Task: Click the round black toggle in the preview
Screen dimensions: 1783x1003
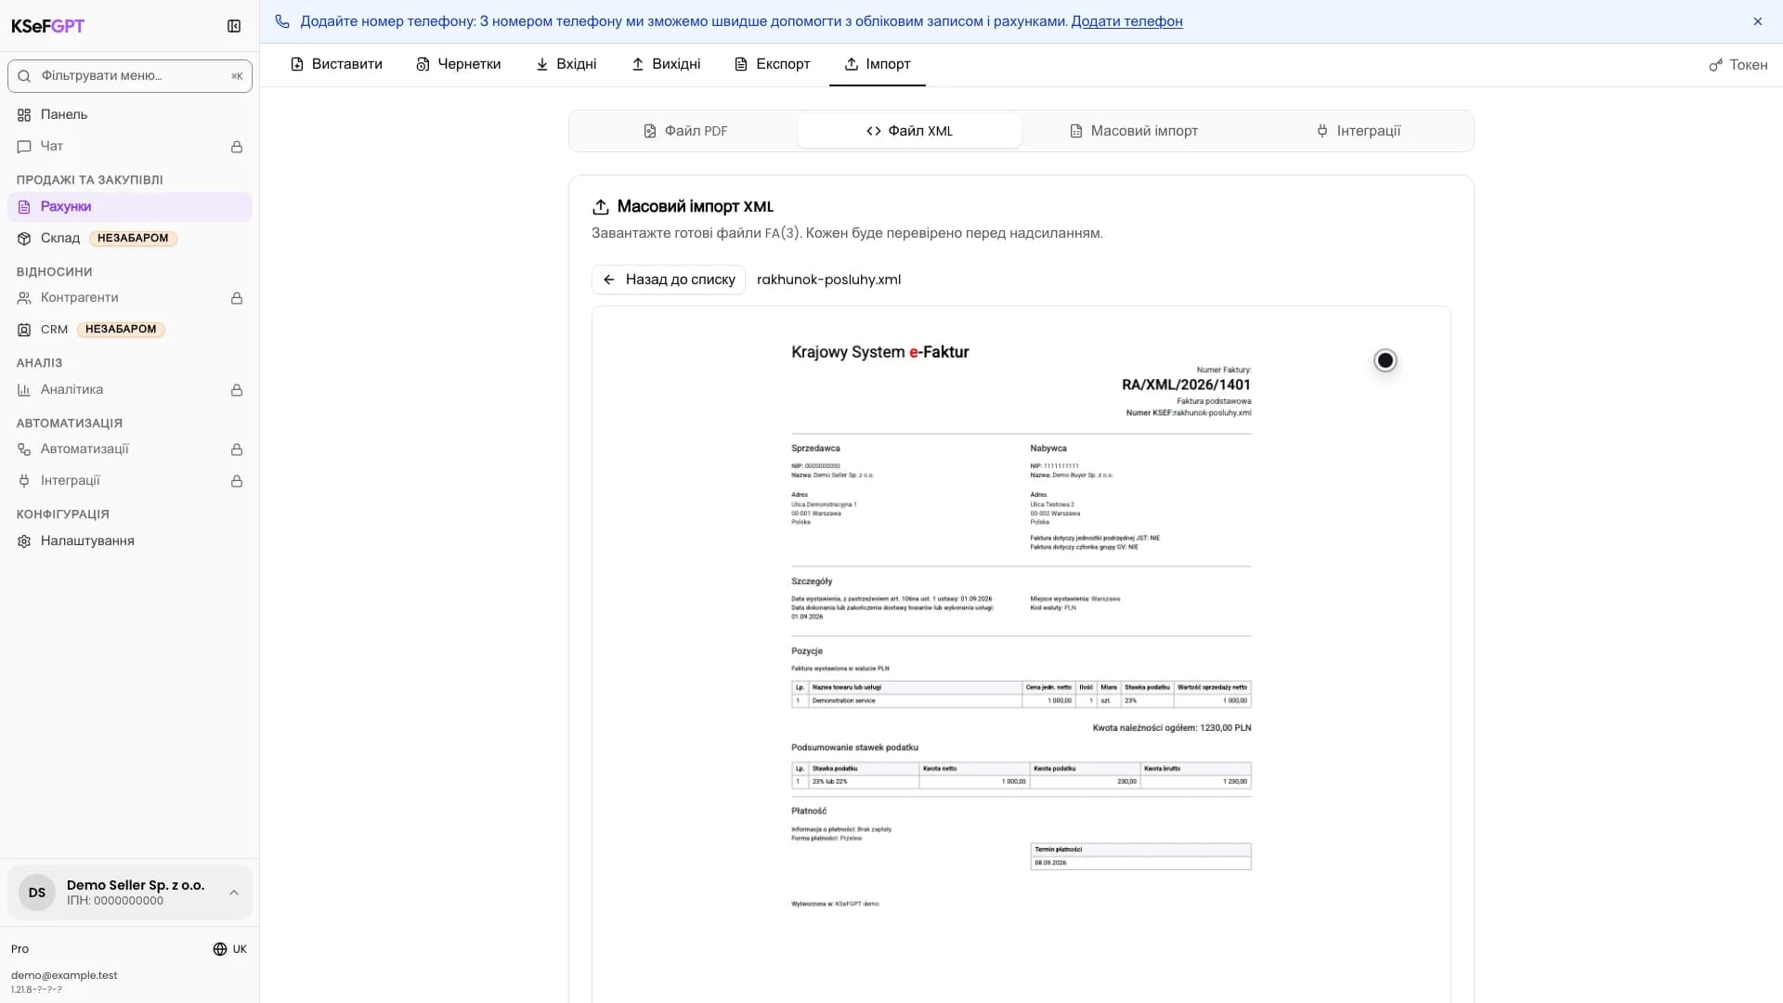Action: pyautogui.click(x=1386, y=360)
